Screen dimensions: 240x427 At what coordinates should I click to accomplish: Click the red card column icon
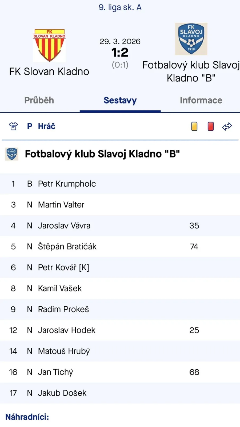pyautogui.click(x=211, y=126)
